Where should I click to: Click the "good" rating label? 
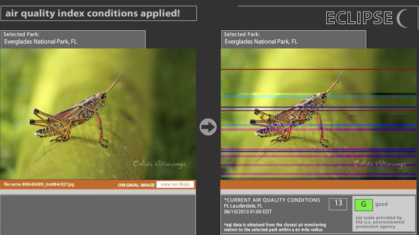pyautogui.click(x=381, y=204)
